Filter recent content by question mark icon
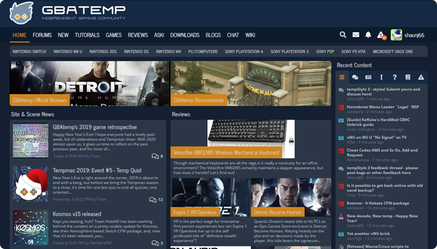437x249 pixels. pos(395,77)
